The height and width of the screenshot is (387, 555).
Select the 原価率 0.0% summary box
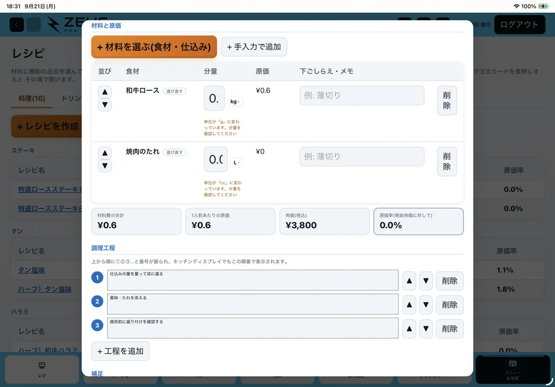[x=419, y=221]
